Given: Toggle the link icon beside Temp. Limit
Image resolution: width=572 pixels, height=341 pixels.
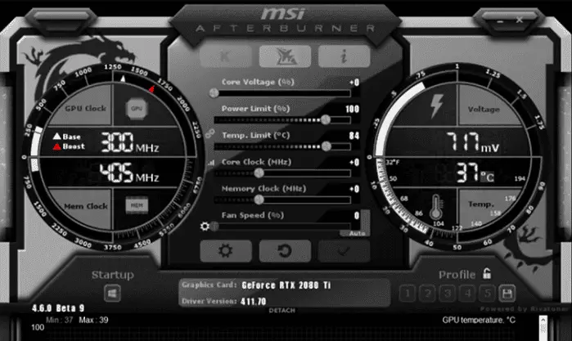Looking at the screenshot, I should pyautogui.click(x=209, y=134).
